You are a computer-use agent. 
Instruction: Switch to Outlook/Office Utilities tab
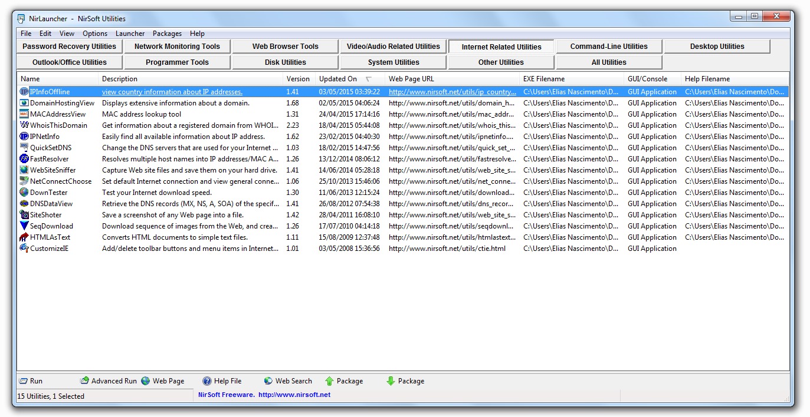pos(70,62)
